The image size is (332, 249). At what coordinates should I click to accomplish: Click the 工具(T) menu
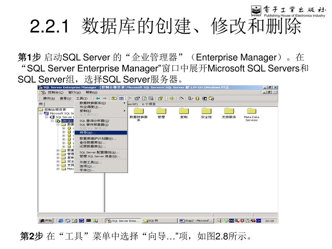coord(82,99)
